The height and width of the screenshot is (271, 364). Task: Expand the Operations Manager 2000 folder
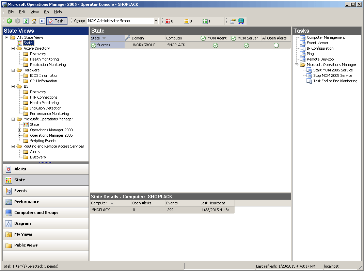[20, 130]
